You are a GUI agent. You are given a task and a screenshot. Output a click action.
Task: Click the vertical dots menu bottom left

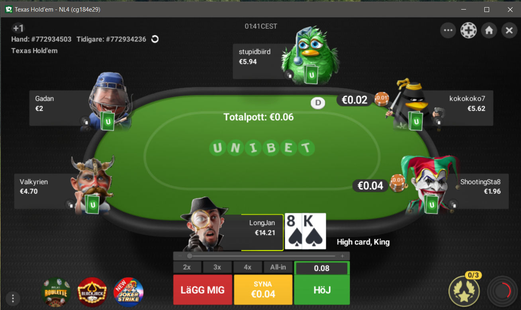click(13, 298)
